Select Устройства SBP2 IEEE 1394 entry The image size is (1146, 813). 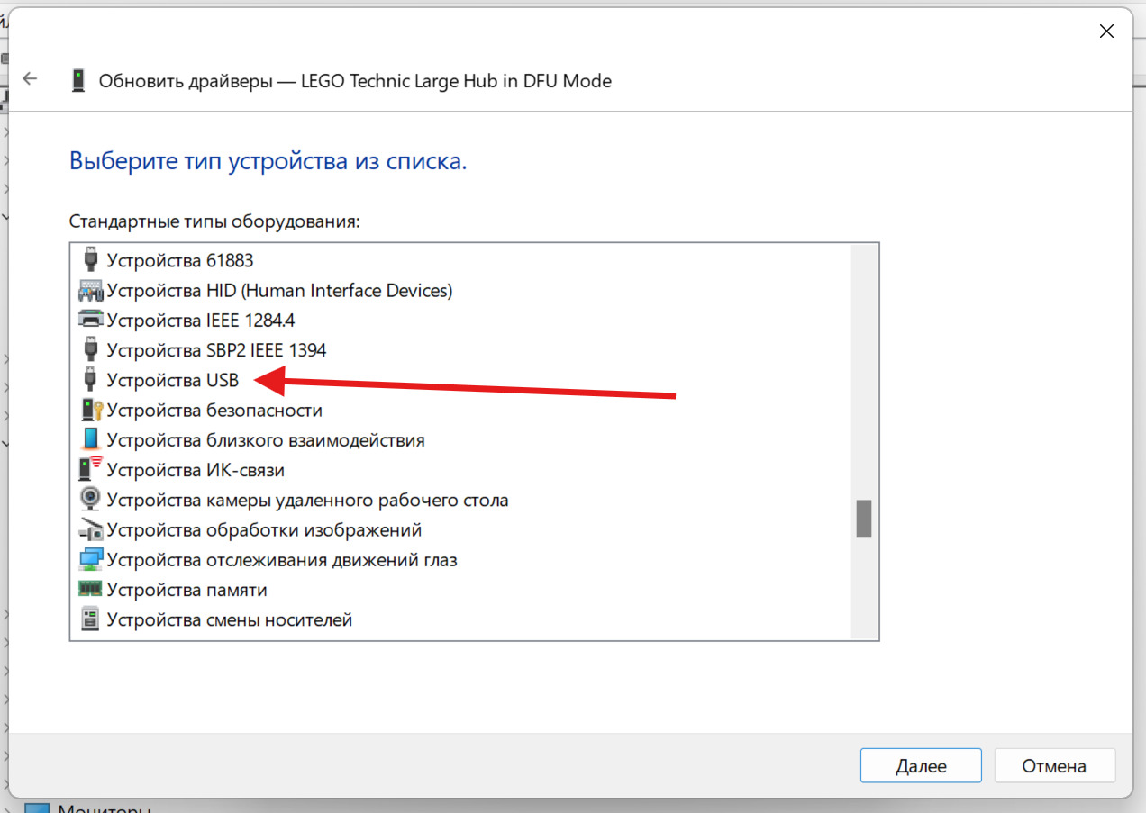point(216,350)
